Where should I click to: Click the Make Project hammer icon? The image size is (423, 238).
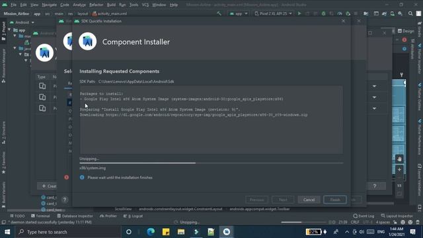[219, 13]
